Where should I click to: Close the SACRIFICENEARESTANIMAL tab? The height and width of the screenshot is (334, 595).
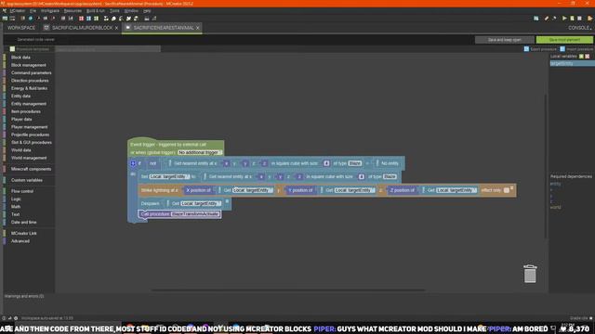(198, 28)
